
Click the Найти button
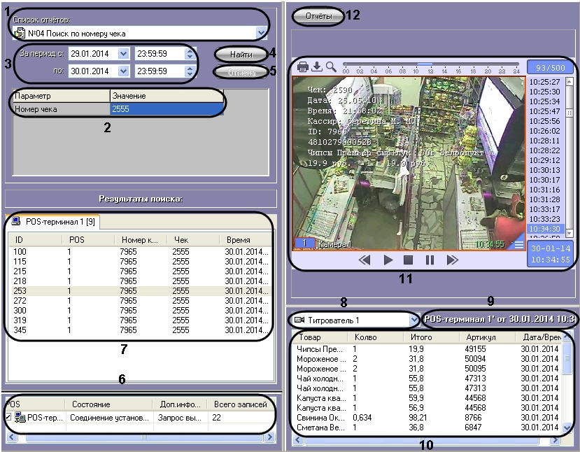[x=241, y=54]
